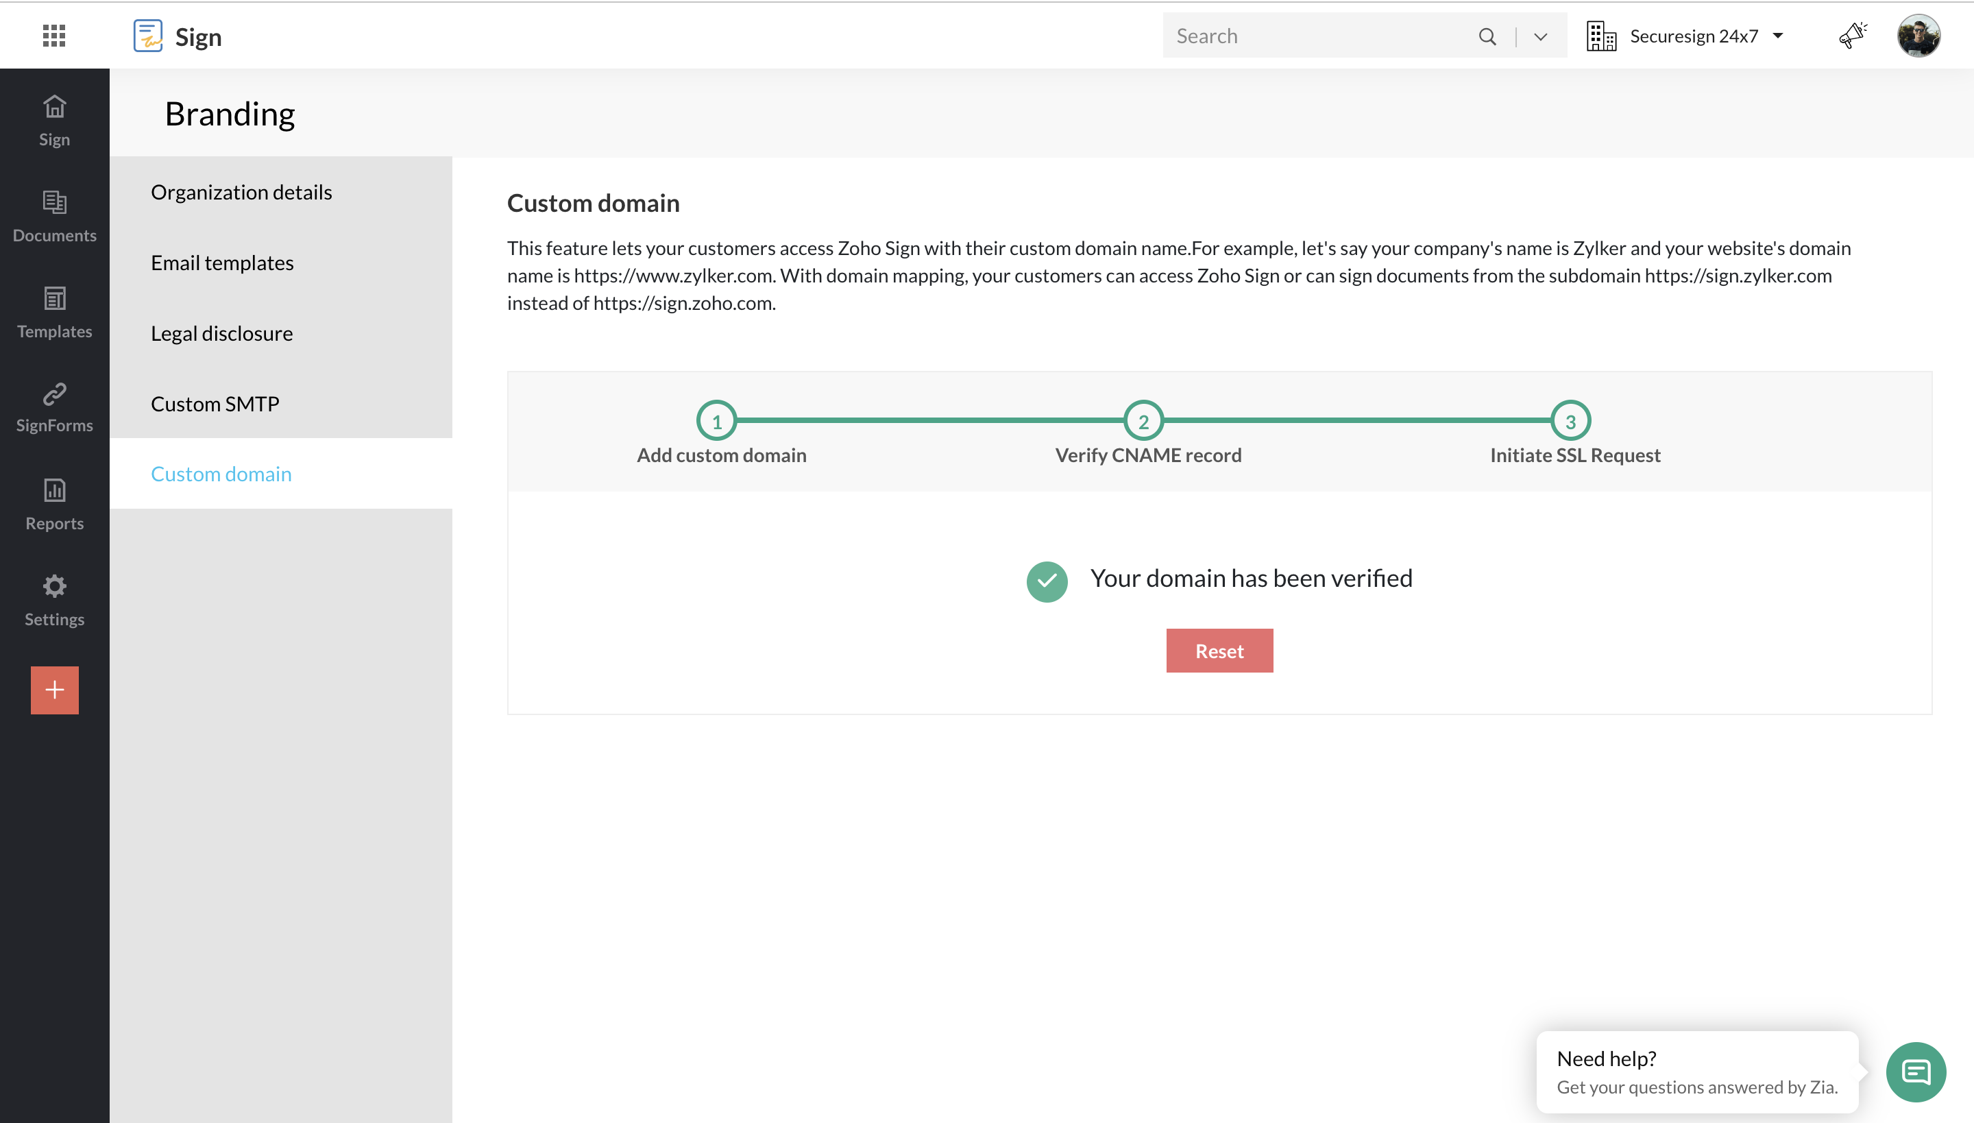Select Organization details in Branding menu
Viewport: 1974px width, 1123px height.
pyautogui.click(x=241, y=192)
